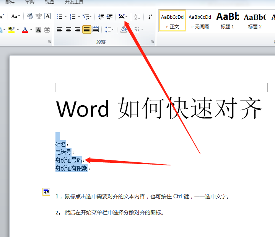Screen dimensions: 275x237
Task: Click the '身份证有限期' line
Action: point(73,168)
